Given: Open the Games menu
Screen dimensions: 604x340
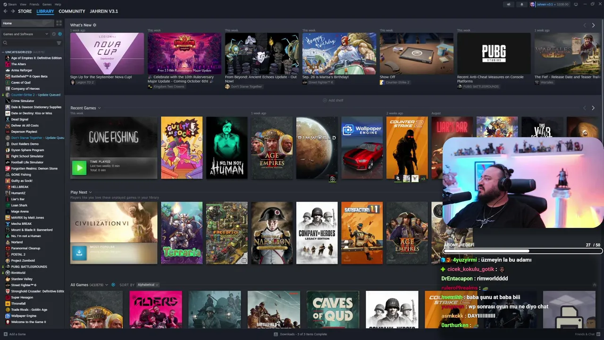Looking at the screenshot, I should click(47, 4).
